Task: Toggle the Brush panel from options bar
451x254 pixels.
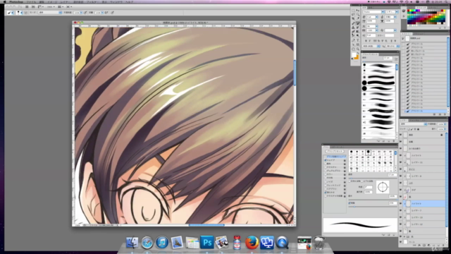Action: (x=26, y=13)
